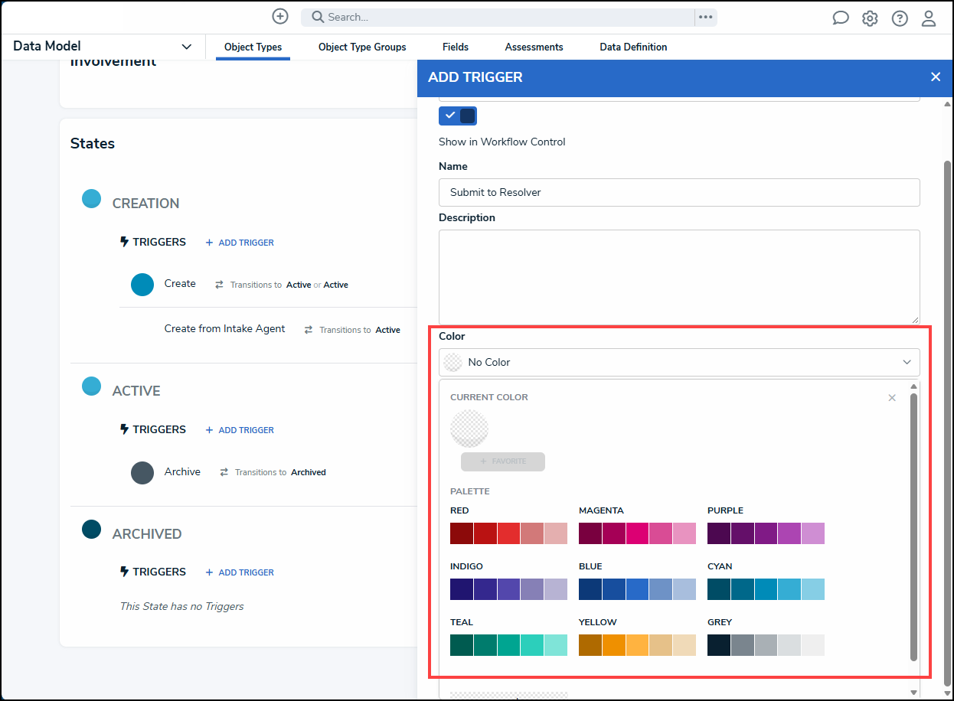Click the Create trigger teal circle icon
Image resolution: width=954 pixels, height=701 pixels.
click(142, 285)
